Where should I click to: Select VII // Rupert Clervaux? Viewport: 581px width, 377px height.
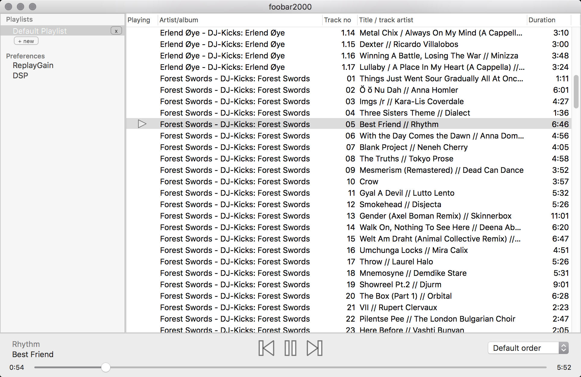pos(349,307)
